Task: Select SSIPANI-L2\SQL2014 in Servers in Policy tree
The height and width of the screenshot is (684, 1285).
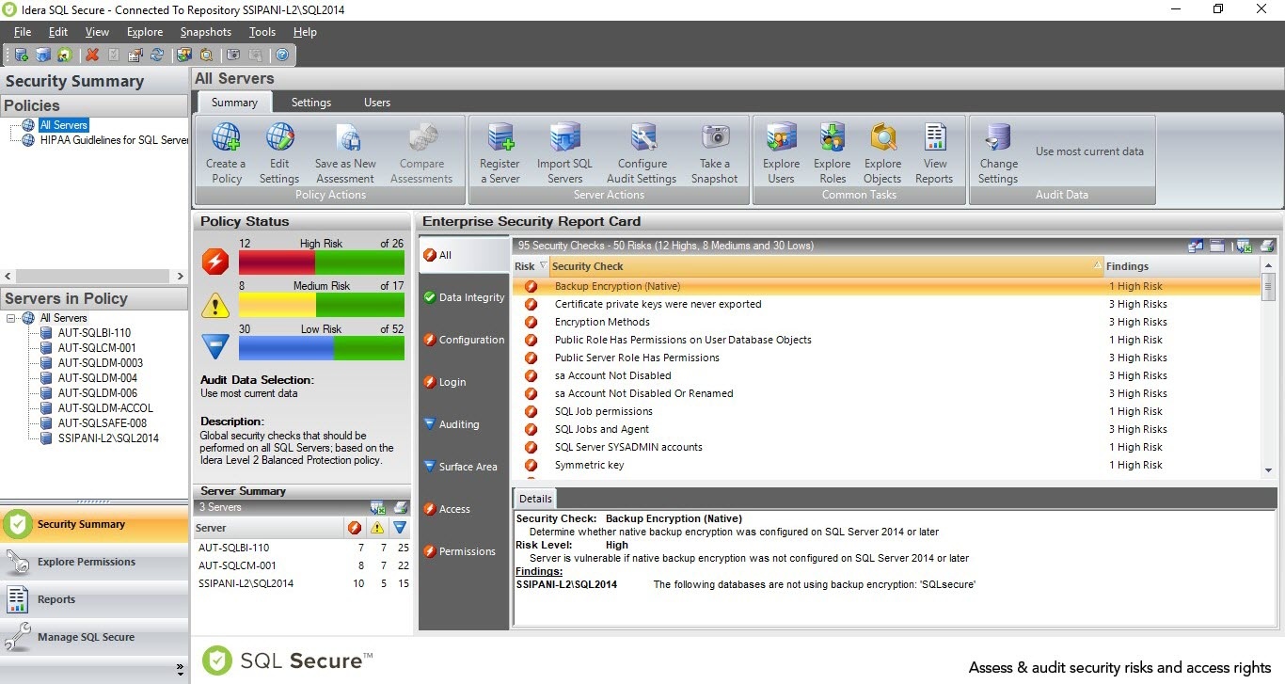Action: pos(108,438)
